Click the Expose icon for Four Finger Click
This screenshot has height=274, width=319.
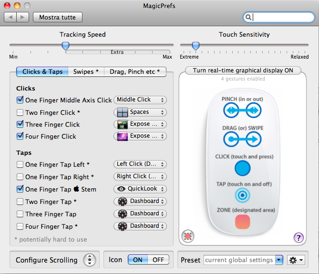[123, 136]
